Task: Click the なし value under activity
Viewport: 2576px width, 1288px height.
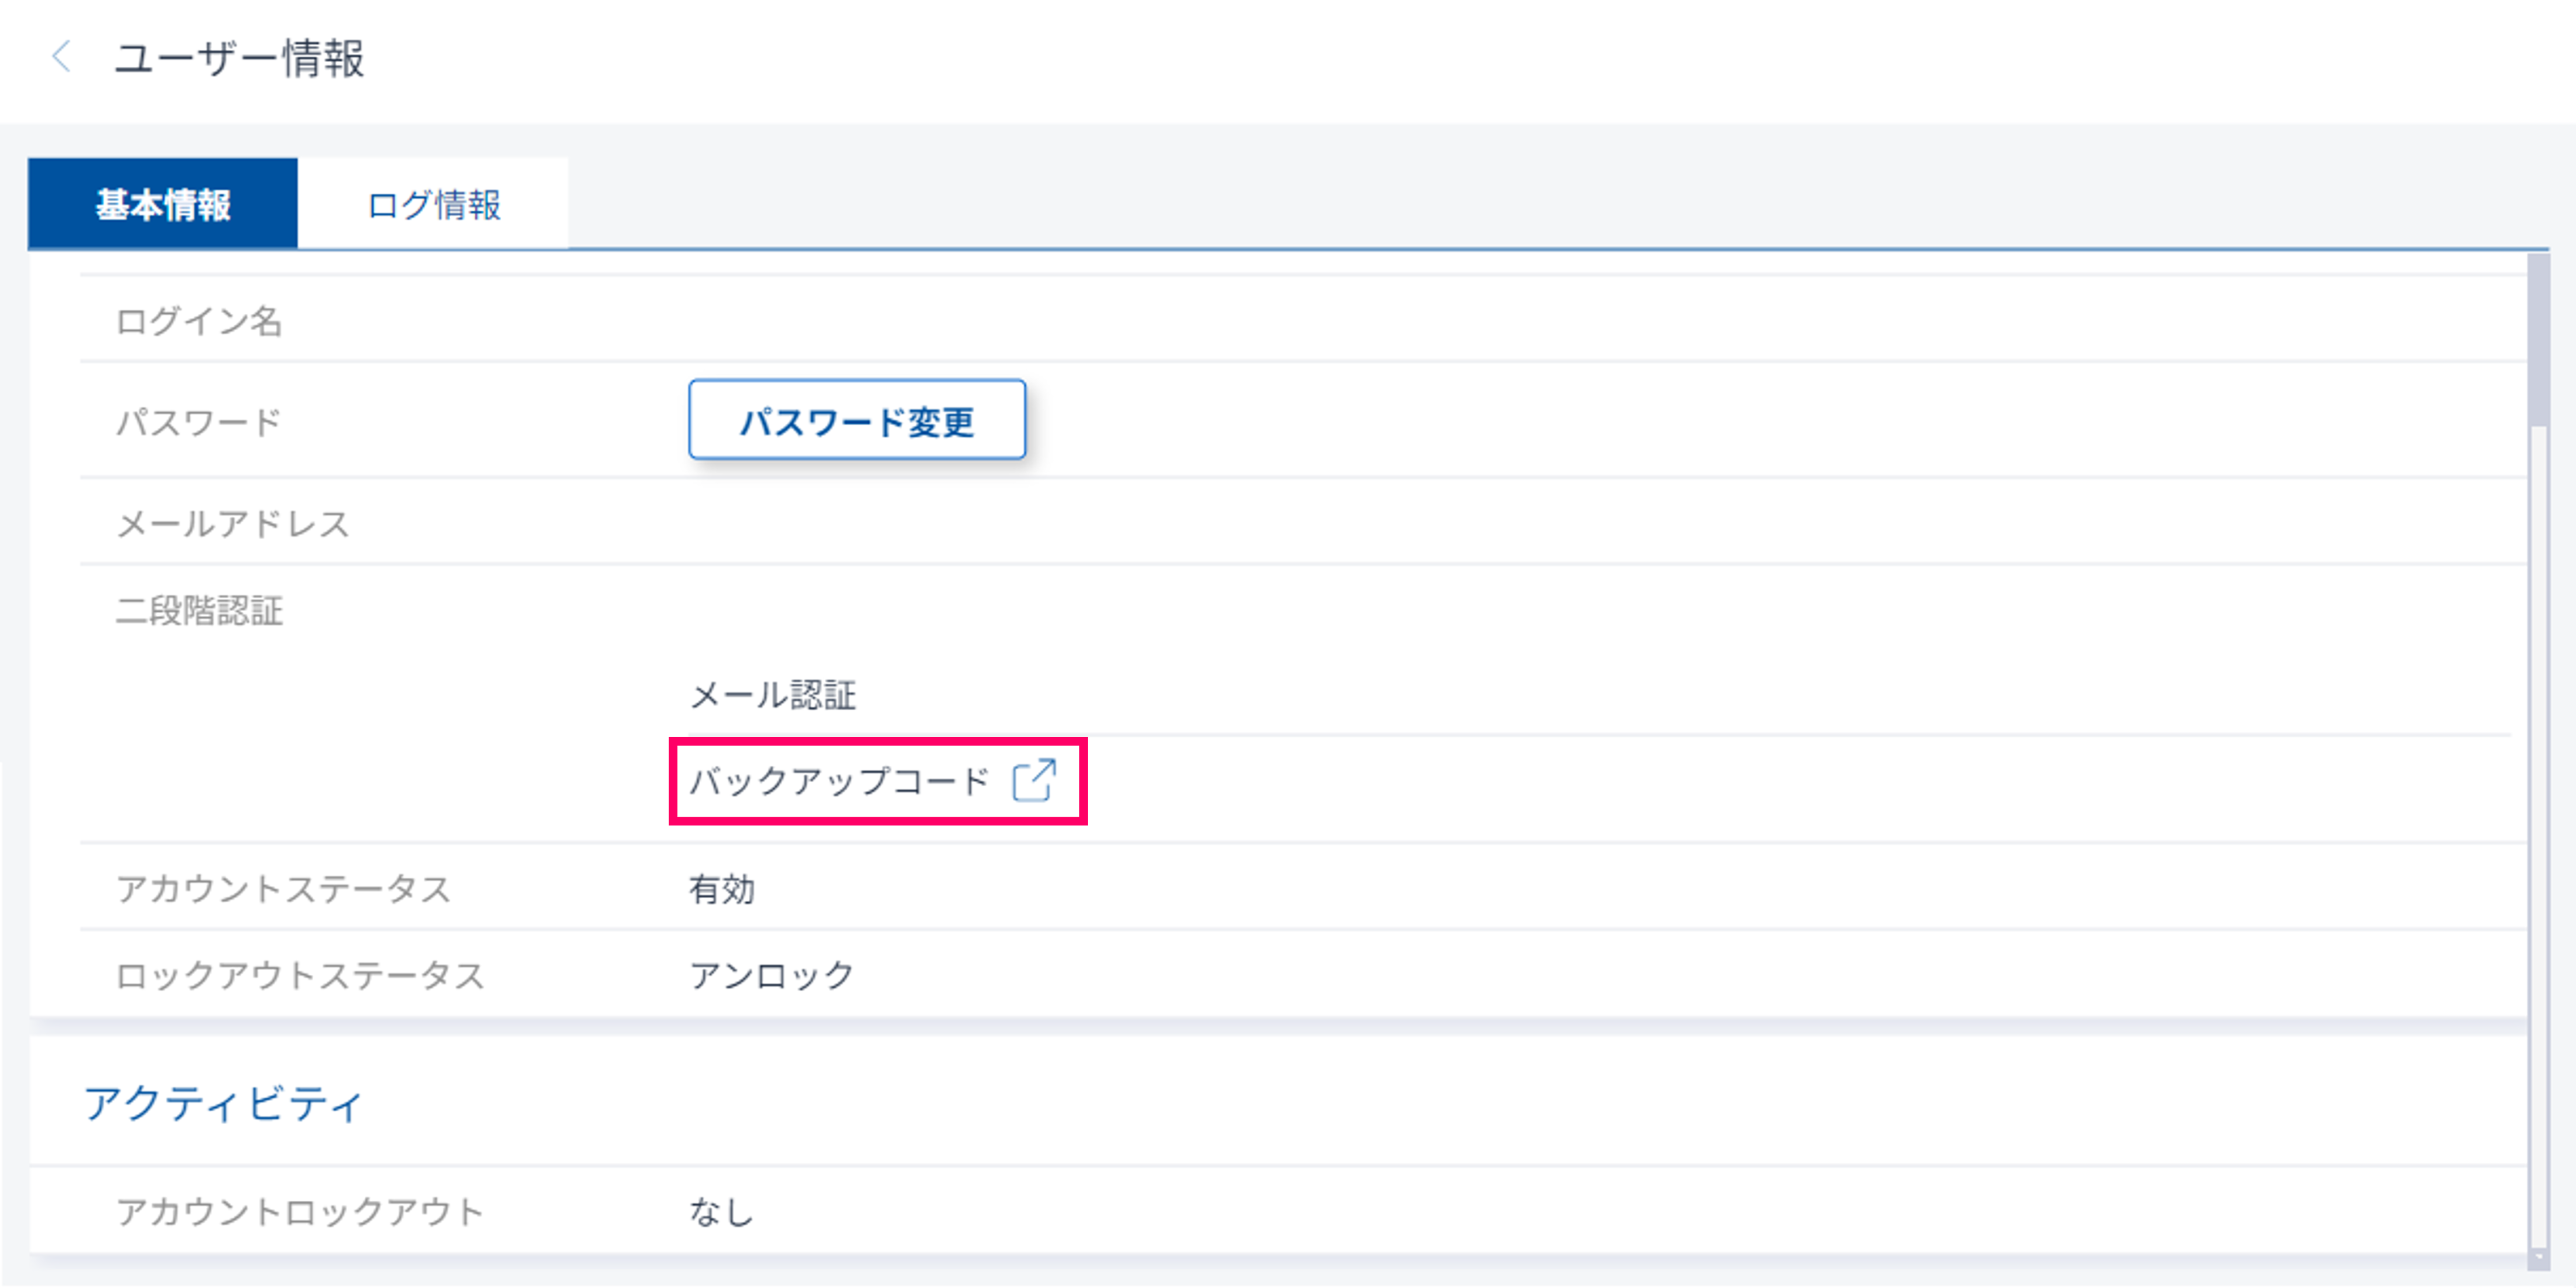Action: (721, 1212)
